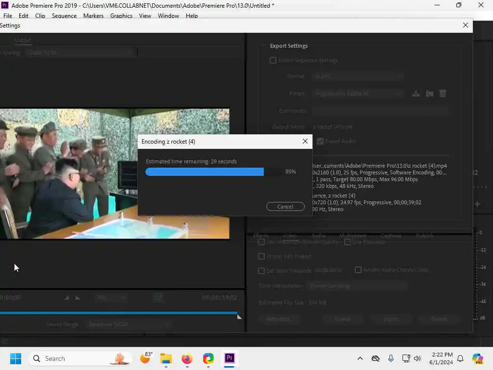Toggle Import Into Project checkbox
The width and height of the screenshot is (493, 370).
click(261, 256)
